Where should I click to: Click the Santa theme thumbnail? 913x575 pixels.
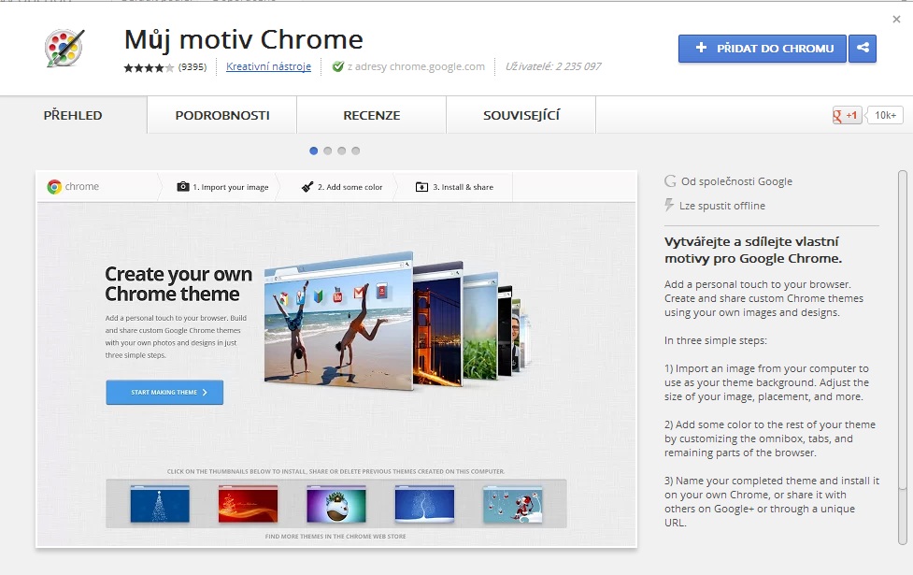click(512, 504)
